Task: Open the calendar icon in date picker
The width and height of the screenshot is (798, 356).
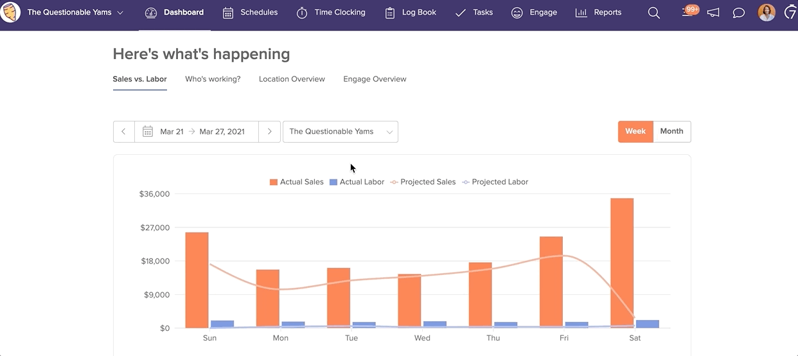Action: click(x=148, y=132)
